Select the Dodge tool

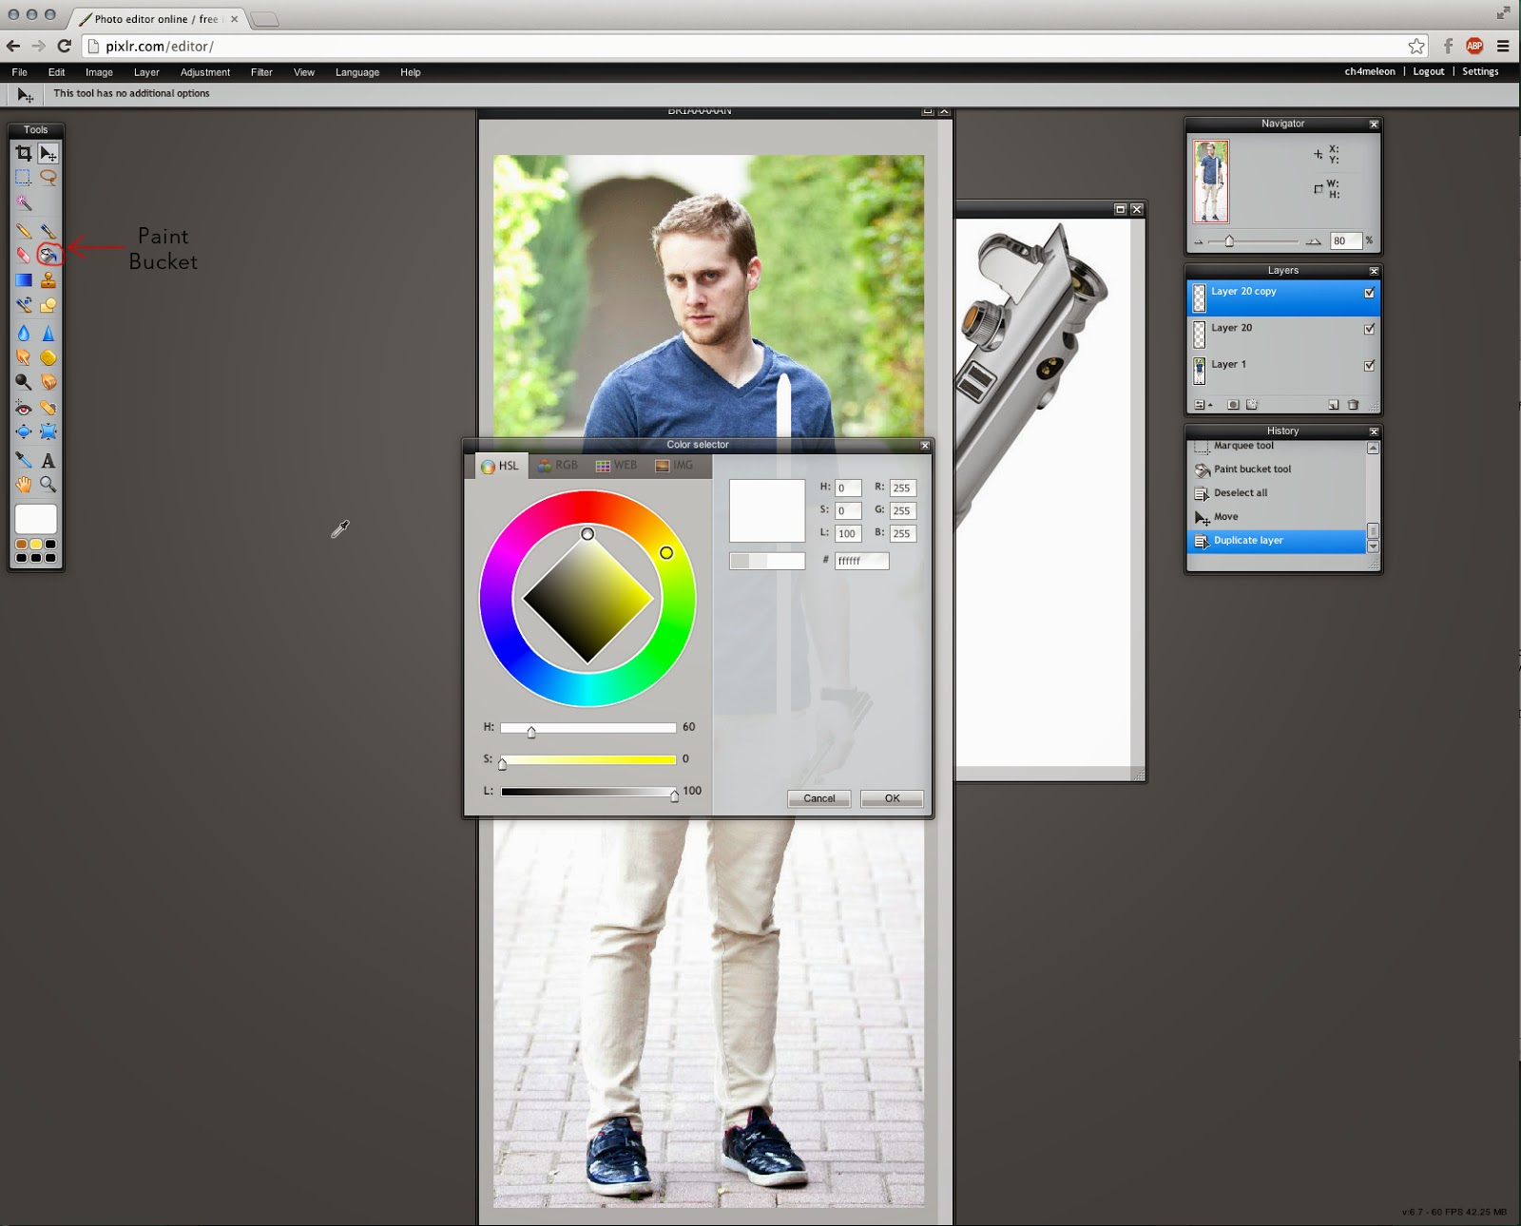pyautogui.click(x=24, y=382)
